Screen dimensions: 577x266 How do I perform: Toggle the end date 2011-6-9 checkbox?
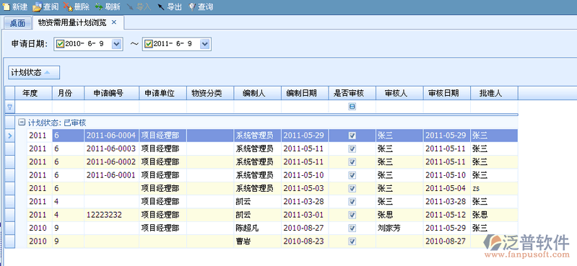click(149, 44)
